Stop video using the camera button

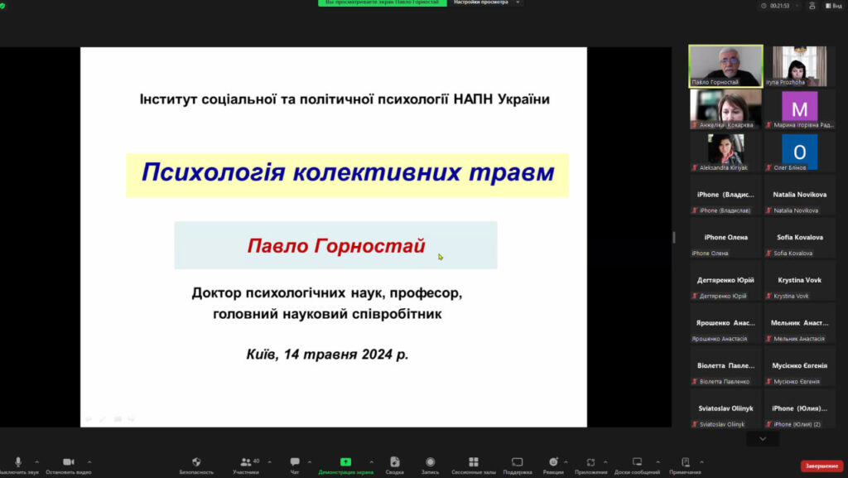point(69,462)
